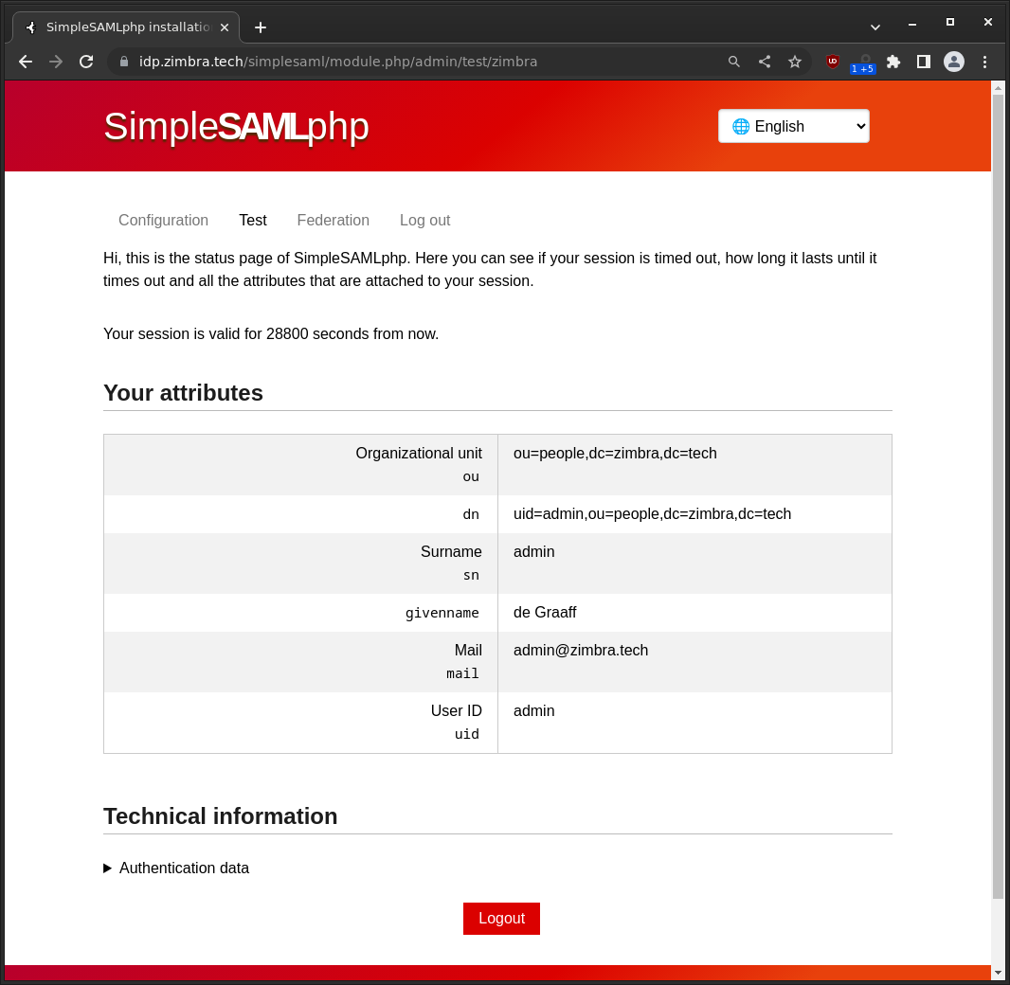View site security lock information

[x=124, y=62]
